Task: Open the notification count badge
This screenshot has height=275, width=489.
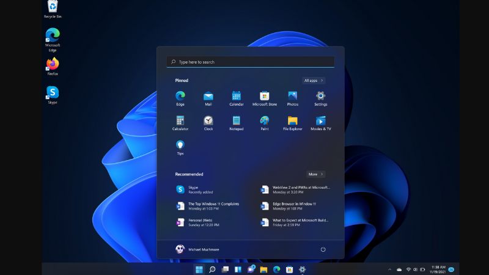Action: (451, 269)
